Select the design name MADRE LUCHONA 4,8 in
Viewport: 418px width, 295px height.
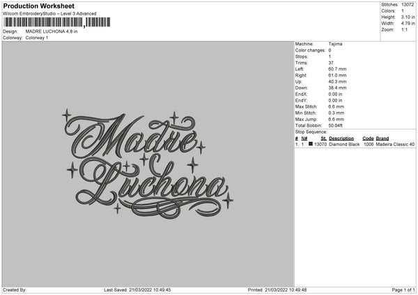pos(52,31)
